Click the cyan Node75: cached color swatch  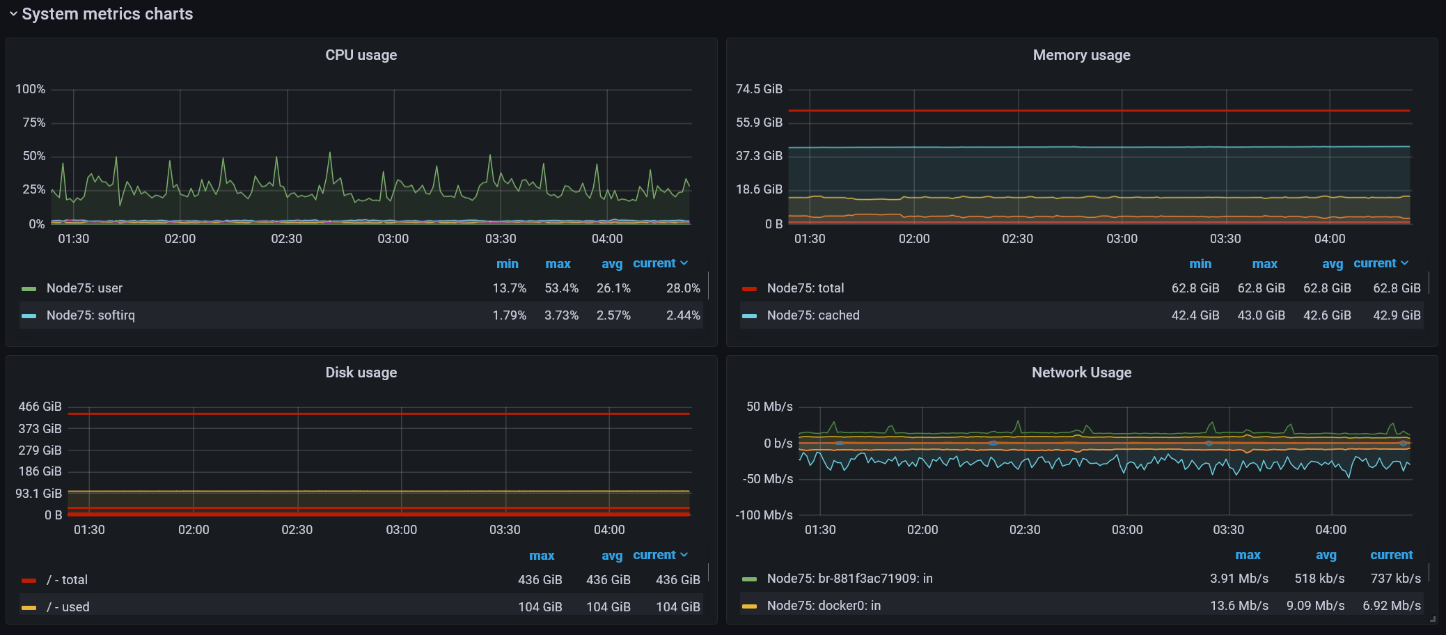[x=749, y=315]
